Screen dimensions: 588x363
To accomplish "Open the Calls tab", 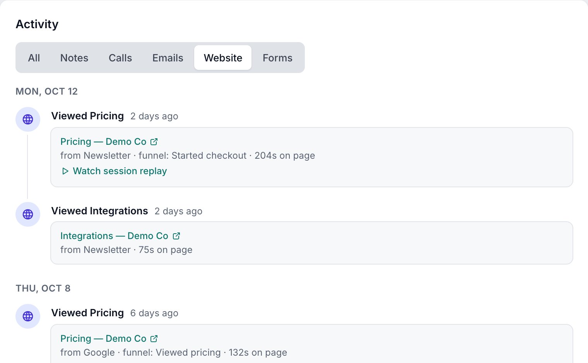I will (x=120, y=58).
